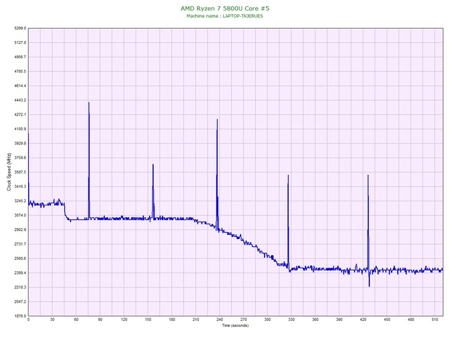
Task: Click the 'Machine name : LAPTOP-TKJERUES' subtitle
Action: (225, 16)
